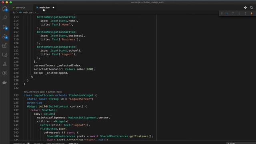Open the Remote Explorer view
Screen dimensions: 256x144
5,55
